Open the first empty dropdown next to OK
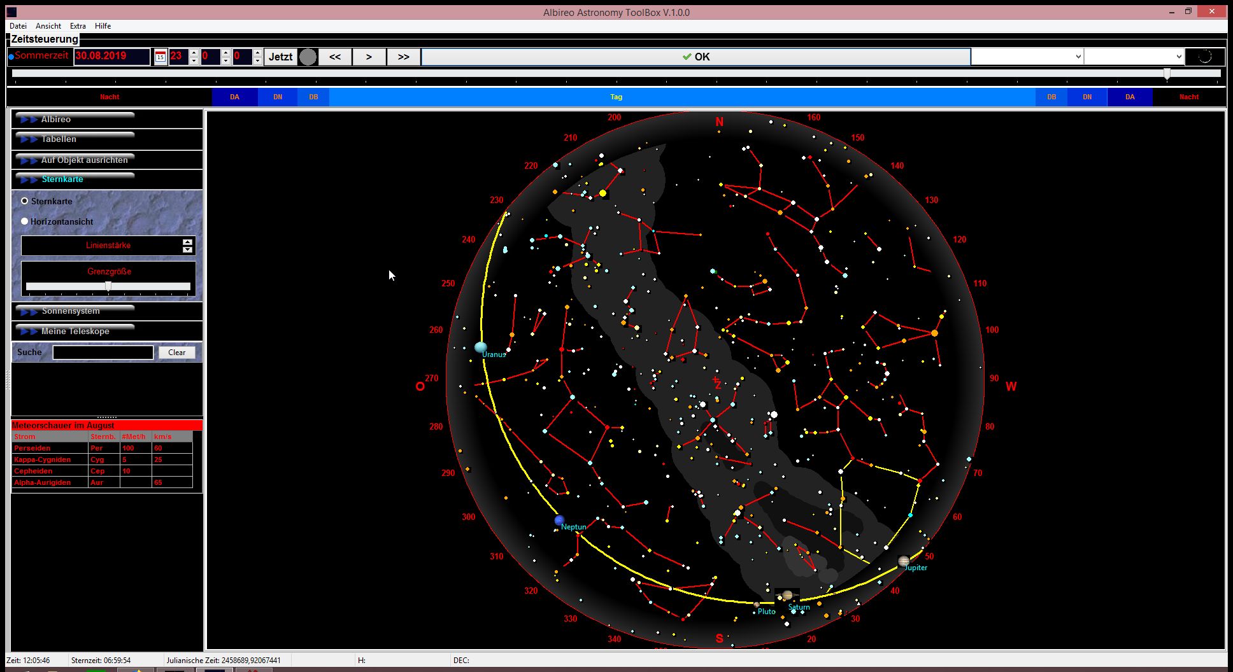The image size is (1233, 672). (x=1027, y=57)
